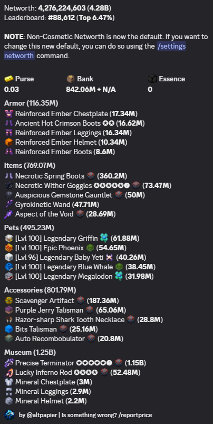The image size is (213, 424).
Task: Click the Necrotic Spring Boots entry
Action: (x=66, y=176)
